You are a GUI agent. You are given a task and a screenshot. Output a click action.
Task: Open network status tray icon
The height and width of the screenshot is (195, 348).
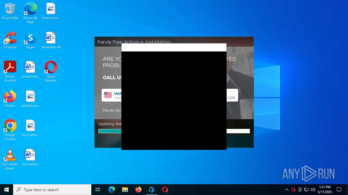point(306,190)
